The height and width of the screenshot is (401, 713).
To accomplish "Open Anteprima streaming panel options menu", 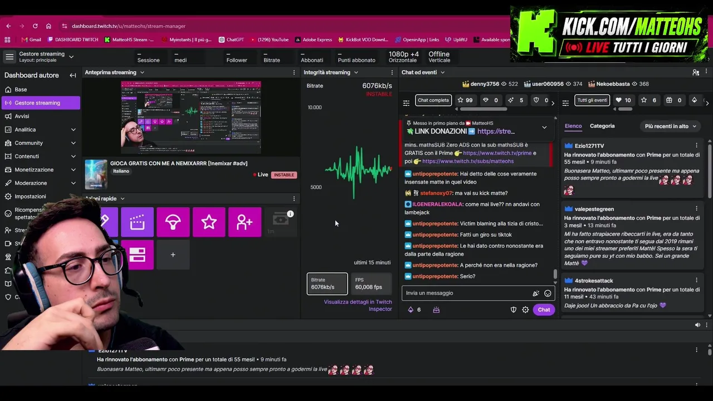I will click(294, 72).
